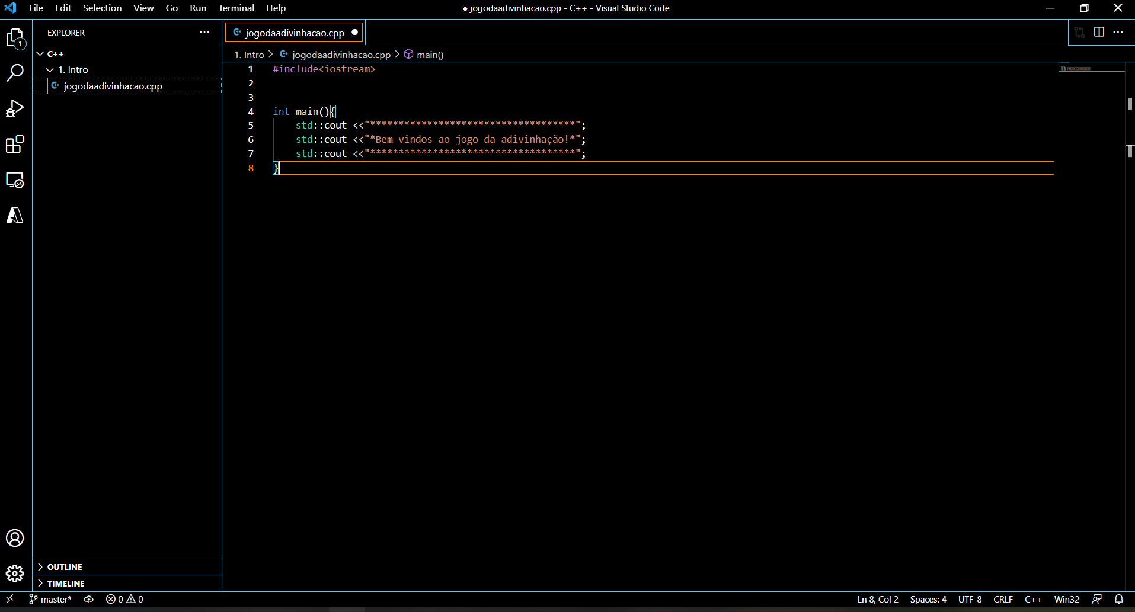Click the open changes compare icon
This screenshot has width=1135, height=612.
1080,32
